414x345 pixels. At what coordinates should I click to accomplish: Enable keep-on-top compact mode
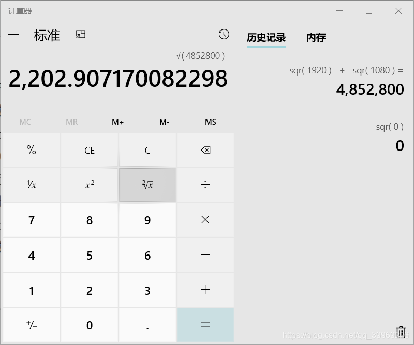pos(80,34)
